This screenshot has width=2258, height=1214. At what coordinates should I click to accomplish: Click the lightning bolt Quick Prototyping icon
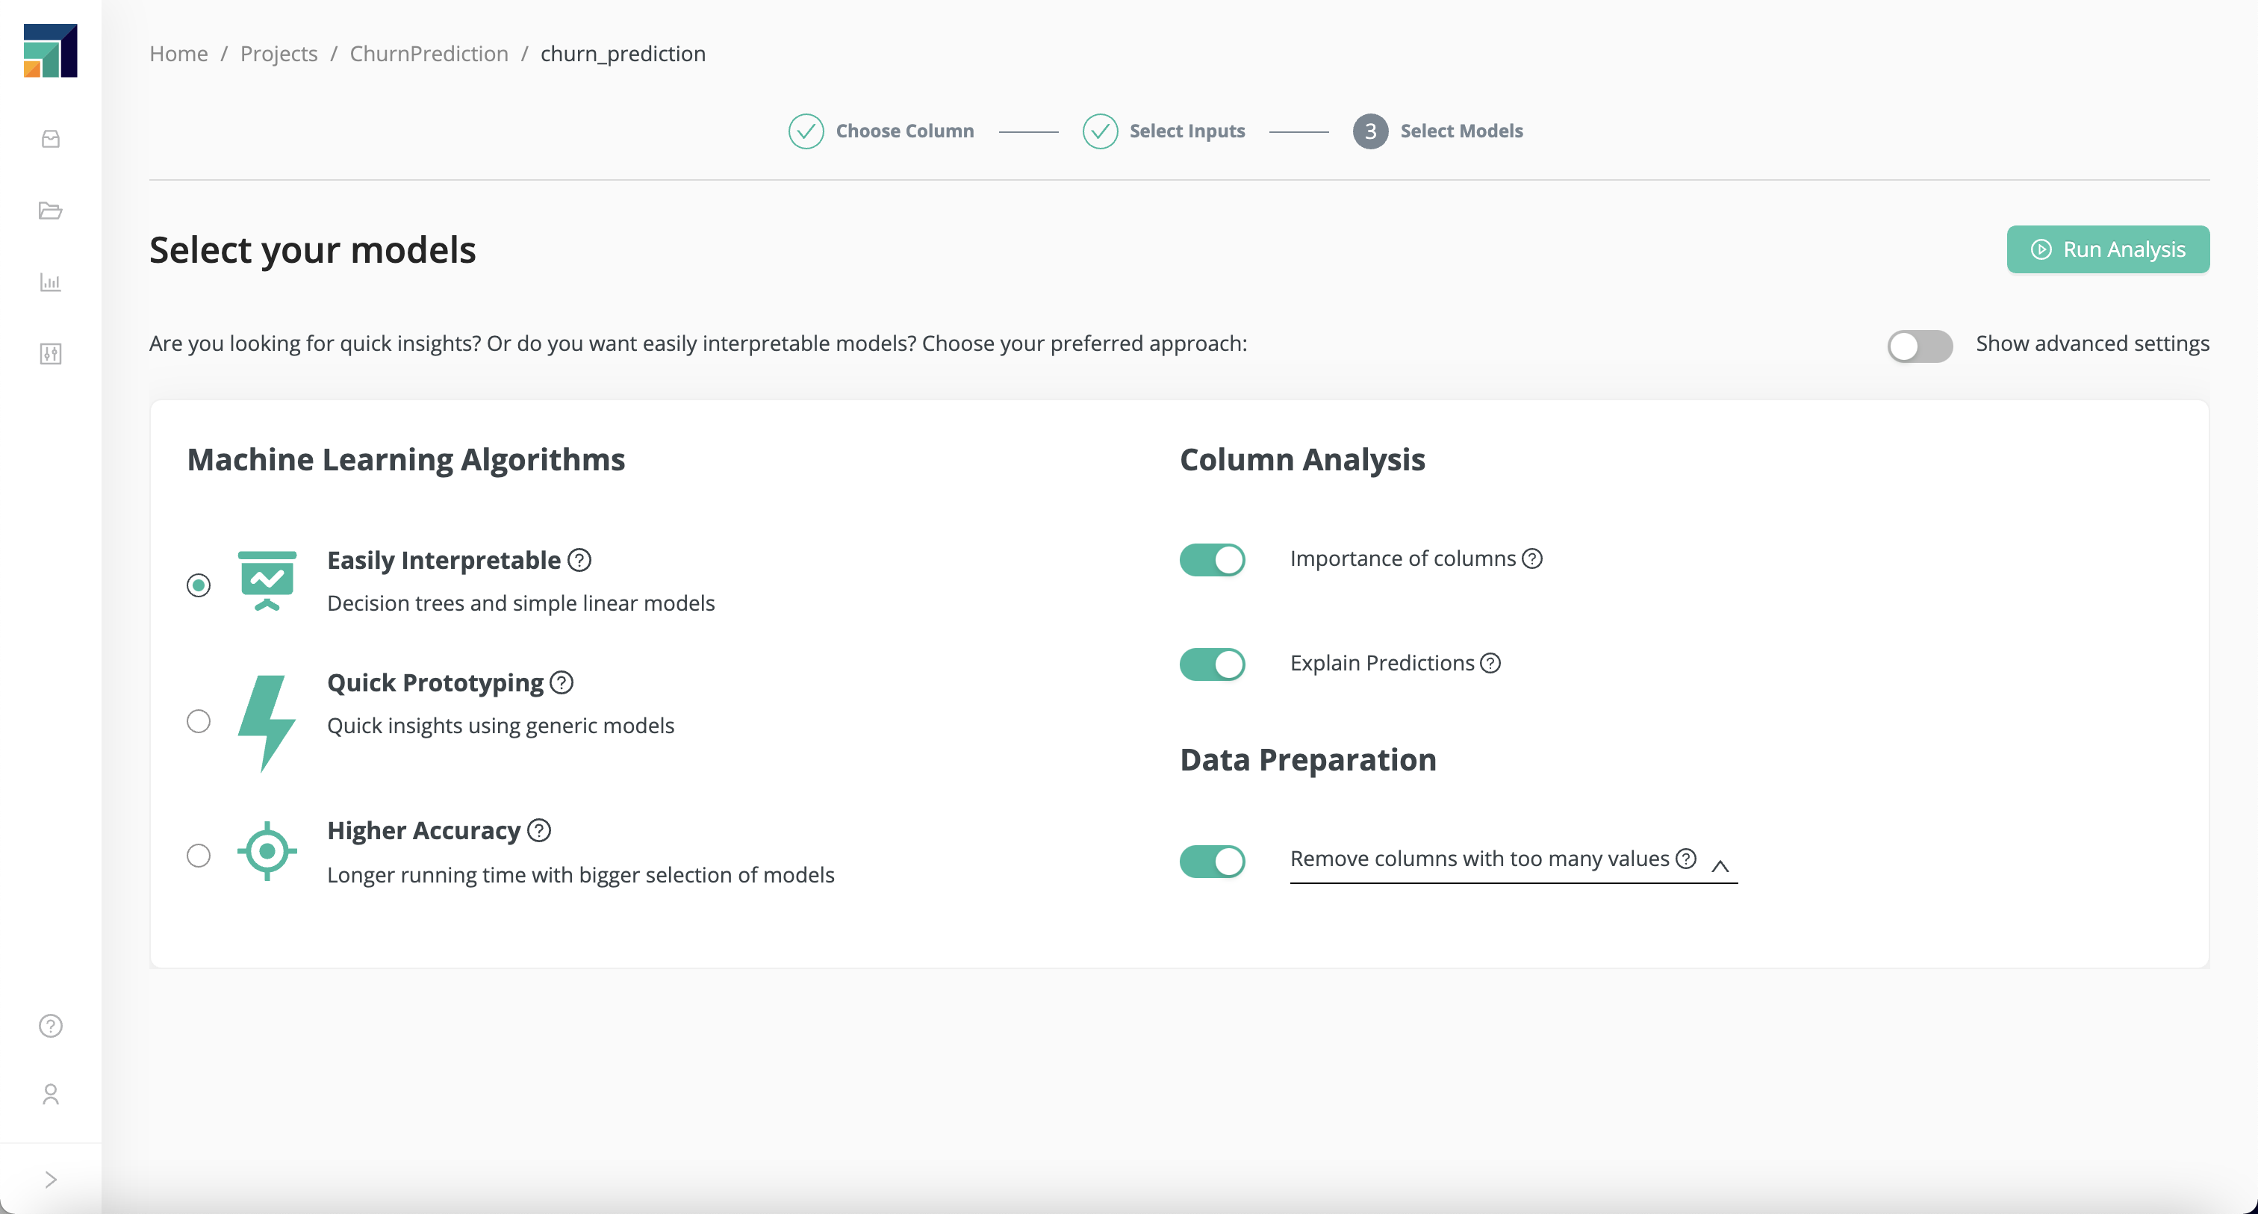267,723
